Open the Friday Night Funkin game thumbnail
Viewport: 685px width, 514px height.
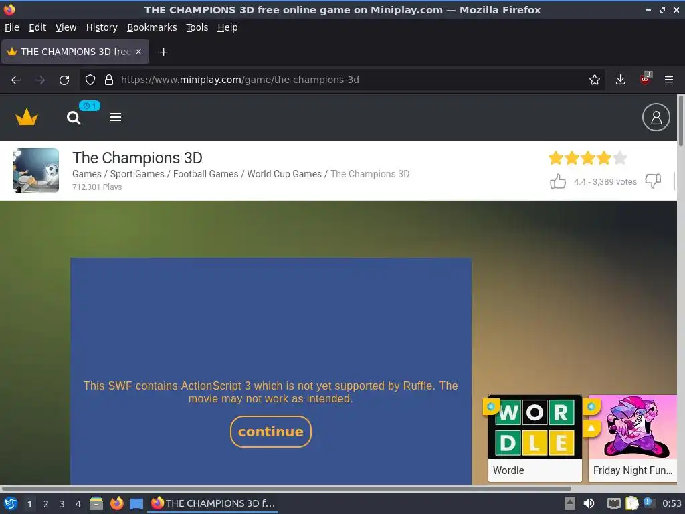633,438
